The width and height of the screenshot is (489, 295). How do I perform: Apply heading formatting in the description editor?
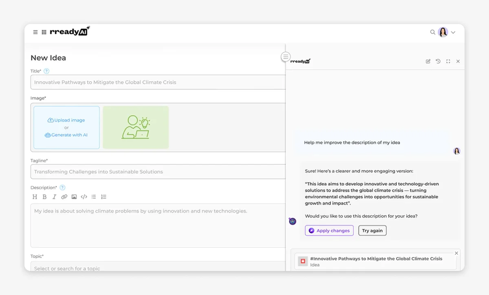(x=35, y=197)
